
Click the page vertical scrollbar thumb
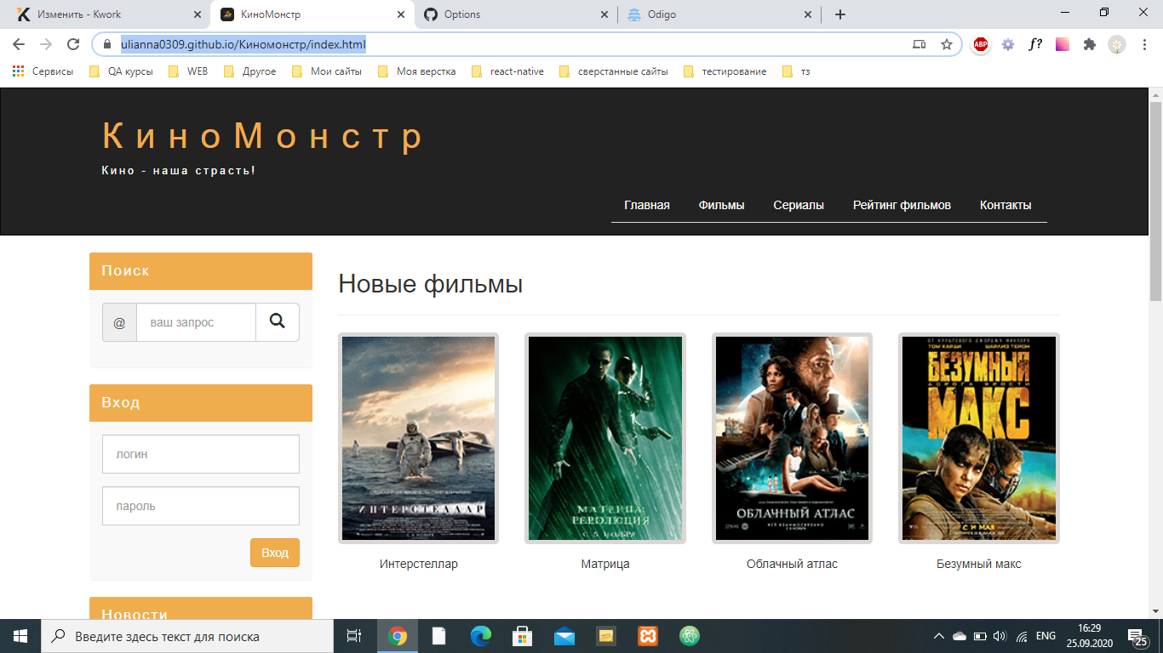(1155, 202)
